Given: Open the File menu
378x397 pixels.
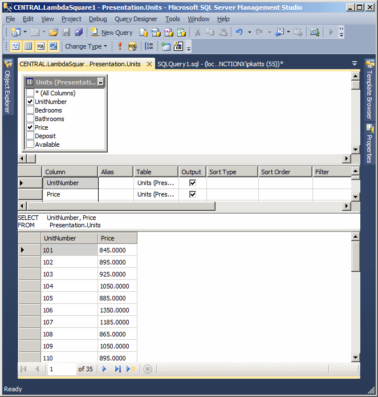Looking at the screenshot, I should click(x=10, y=19).
